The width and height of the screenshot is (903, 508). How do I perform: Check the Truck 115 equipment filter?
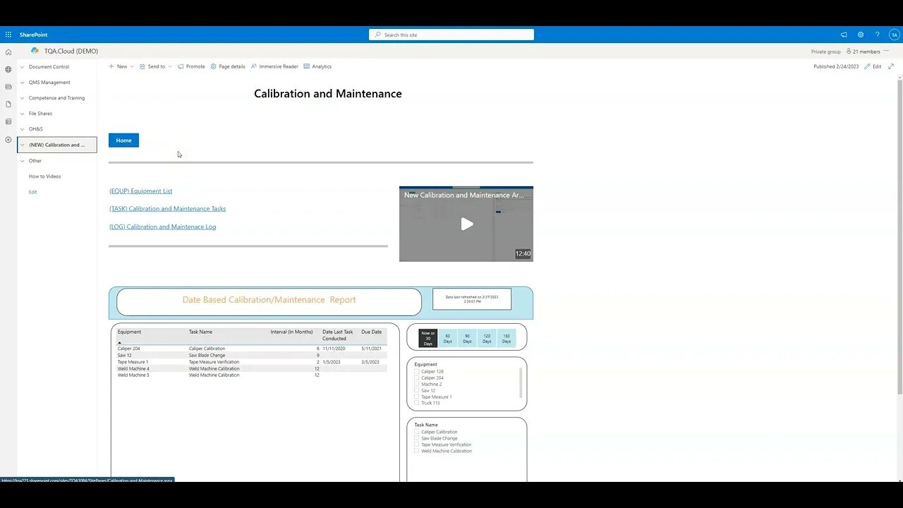click(417, 403)
